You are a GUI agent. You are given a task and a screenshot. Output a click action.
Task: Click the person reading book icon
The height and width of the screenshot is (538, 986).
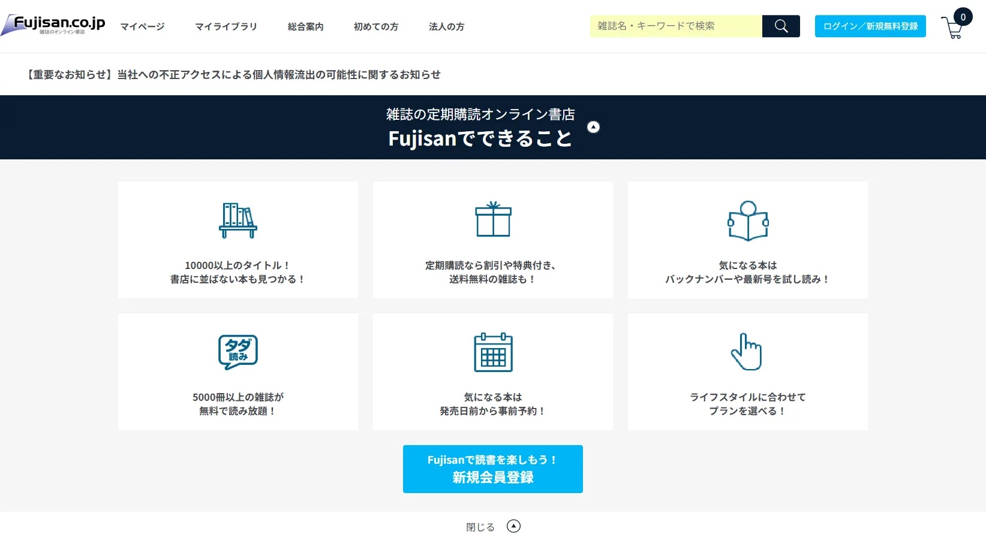point(748,220)
